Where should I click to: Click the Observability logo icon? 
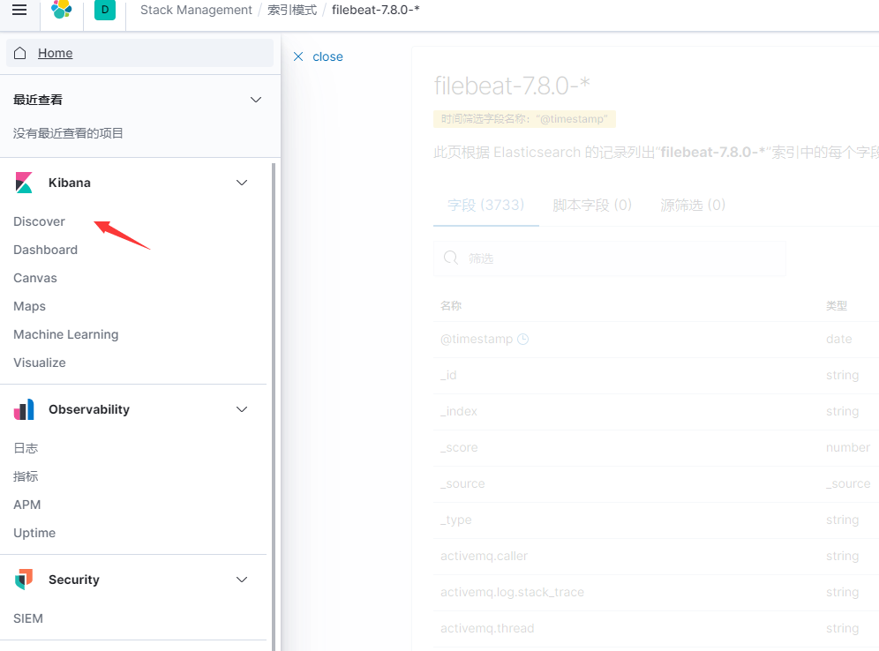click(x=24, y=409)
